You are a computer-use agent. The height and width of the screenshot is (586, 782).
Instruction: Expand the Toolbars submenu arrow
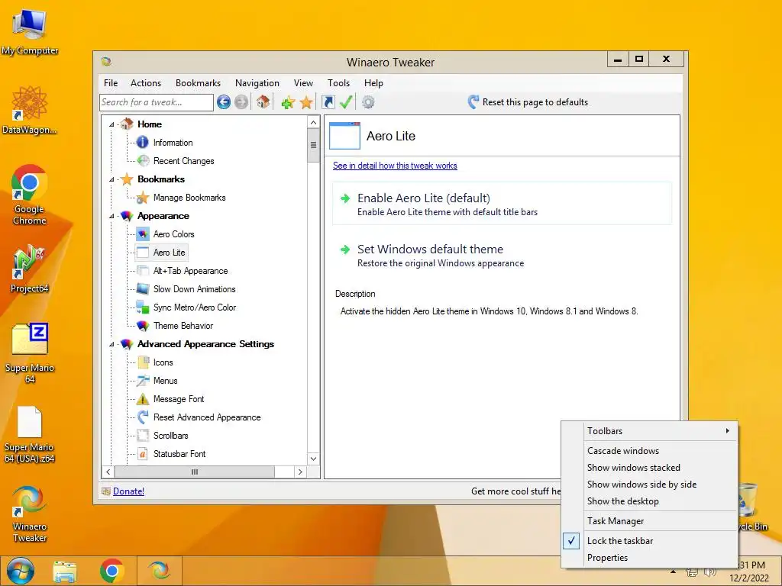(728, 430)
